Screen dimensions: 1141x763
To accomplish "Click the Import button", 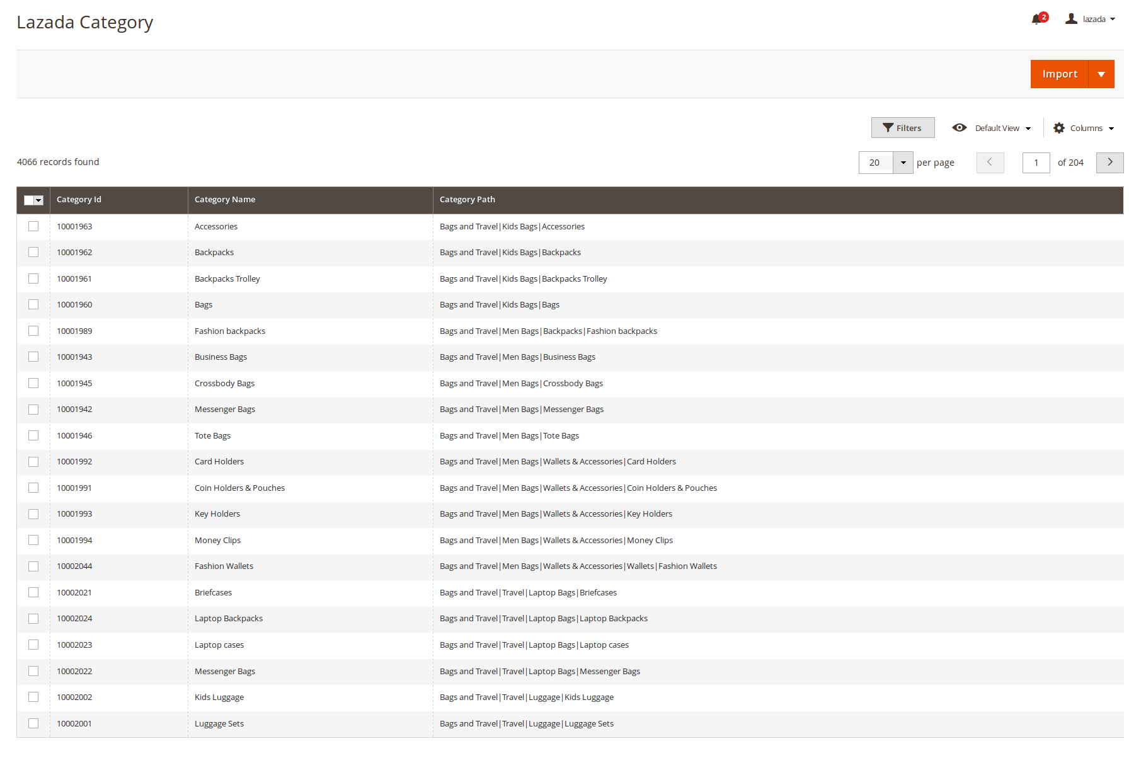I will (x=1060, y=74).
